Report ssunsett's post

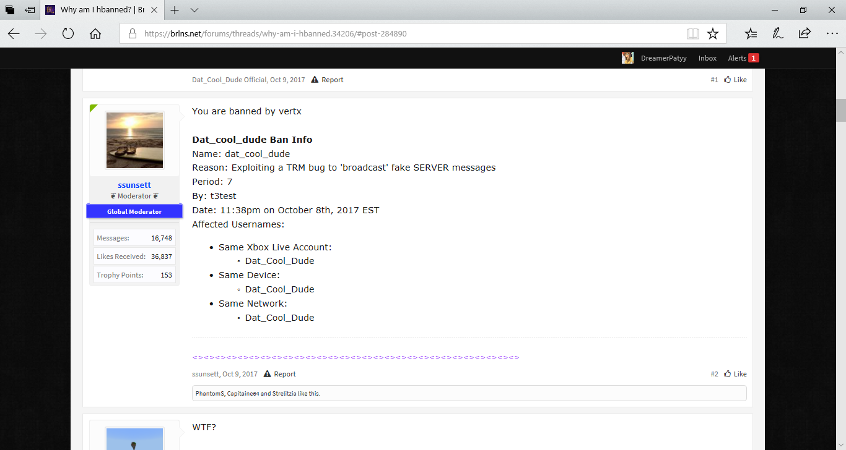(280, 374)
